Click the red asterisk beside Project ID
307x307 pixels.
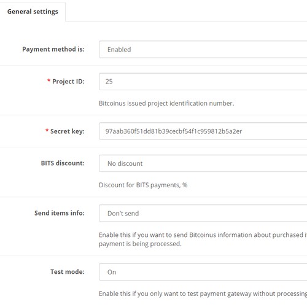(x=49, y=80)
